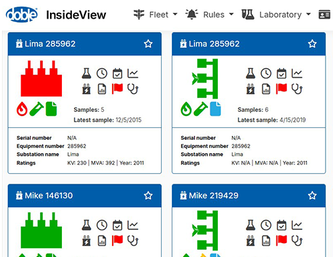
Task: Click red flag icon on Lima 6-samples card
Action: tap(281, 89)
